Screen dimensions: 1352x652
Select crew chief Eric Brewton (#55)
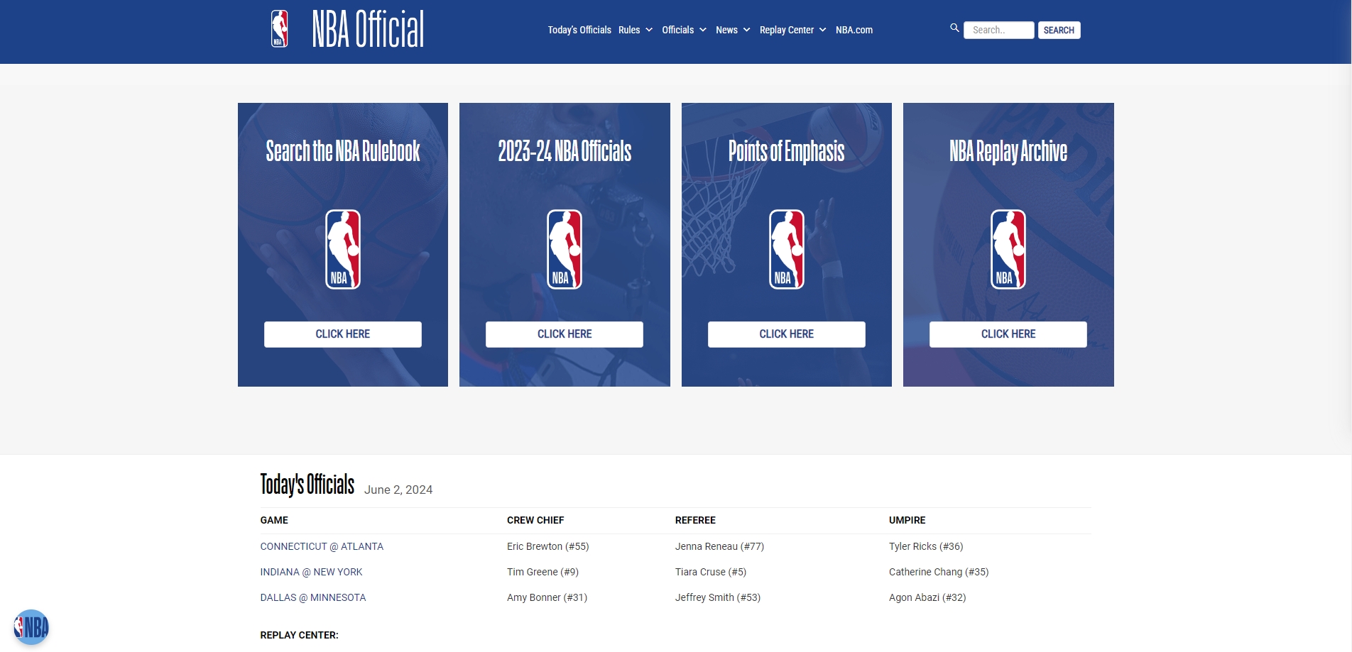[x=548, y=546]
